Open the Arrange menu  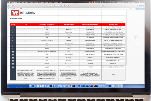point(41,2)
